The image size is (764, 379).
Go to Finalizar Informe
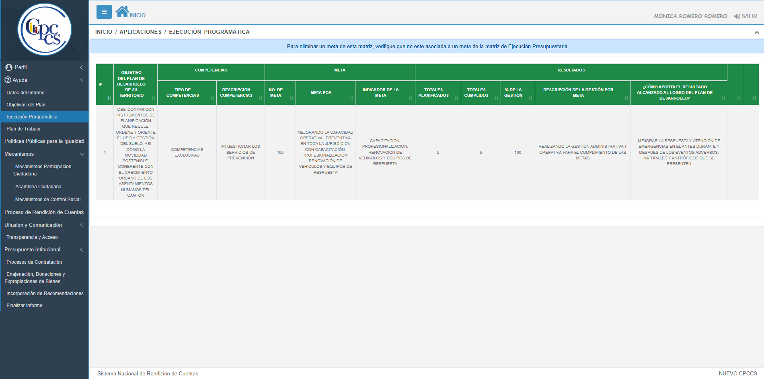point(25,306)
